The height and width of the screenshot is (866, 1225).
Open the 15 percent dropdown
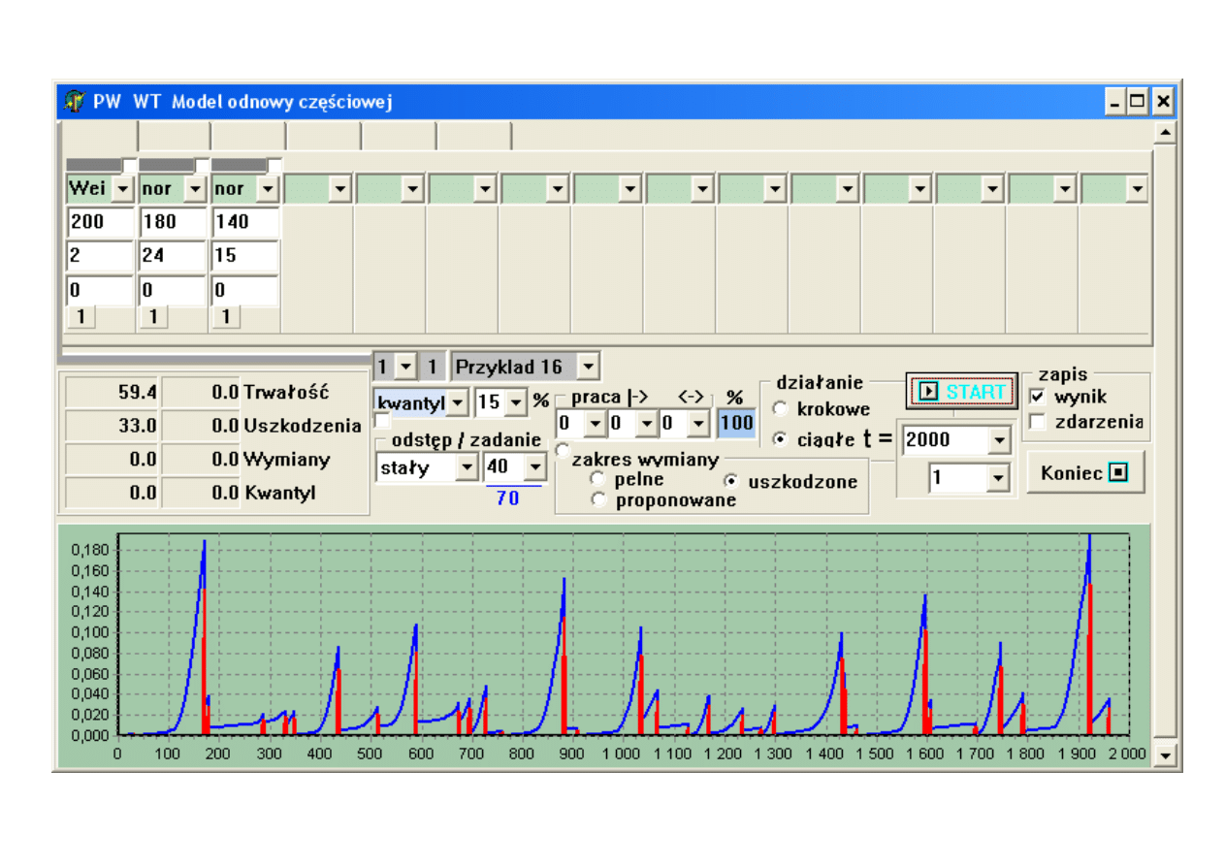click(515, 401)
